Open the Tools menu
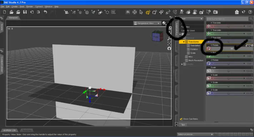The height and width of the screenshot is (137, 254). (22, 7)
